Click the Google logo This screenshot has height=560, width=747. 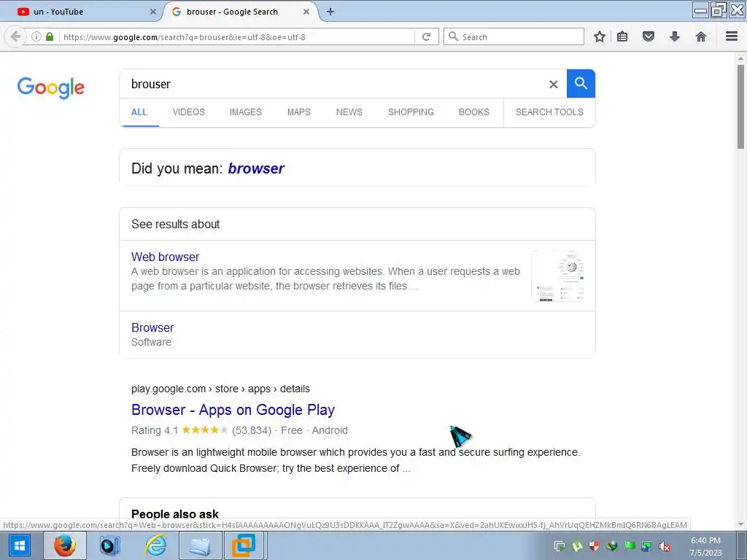[51, 87]
